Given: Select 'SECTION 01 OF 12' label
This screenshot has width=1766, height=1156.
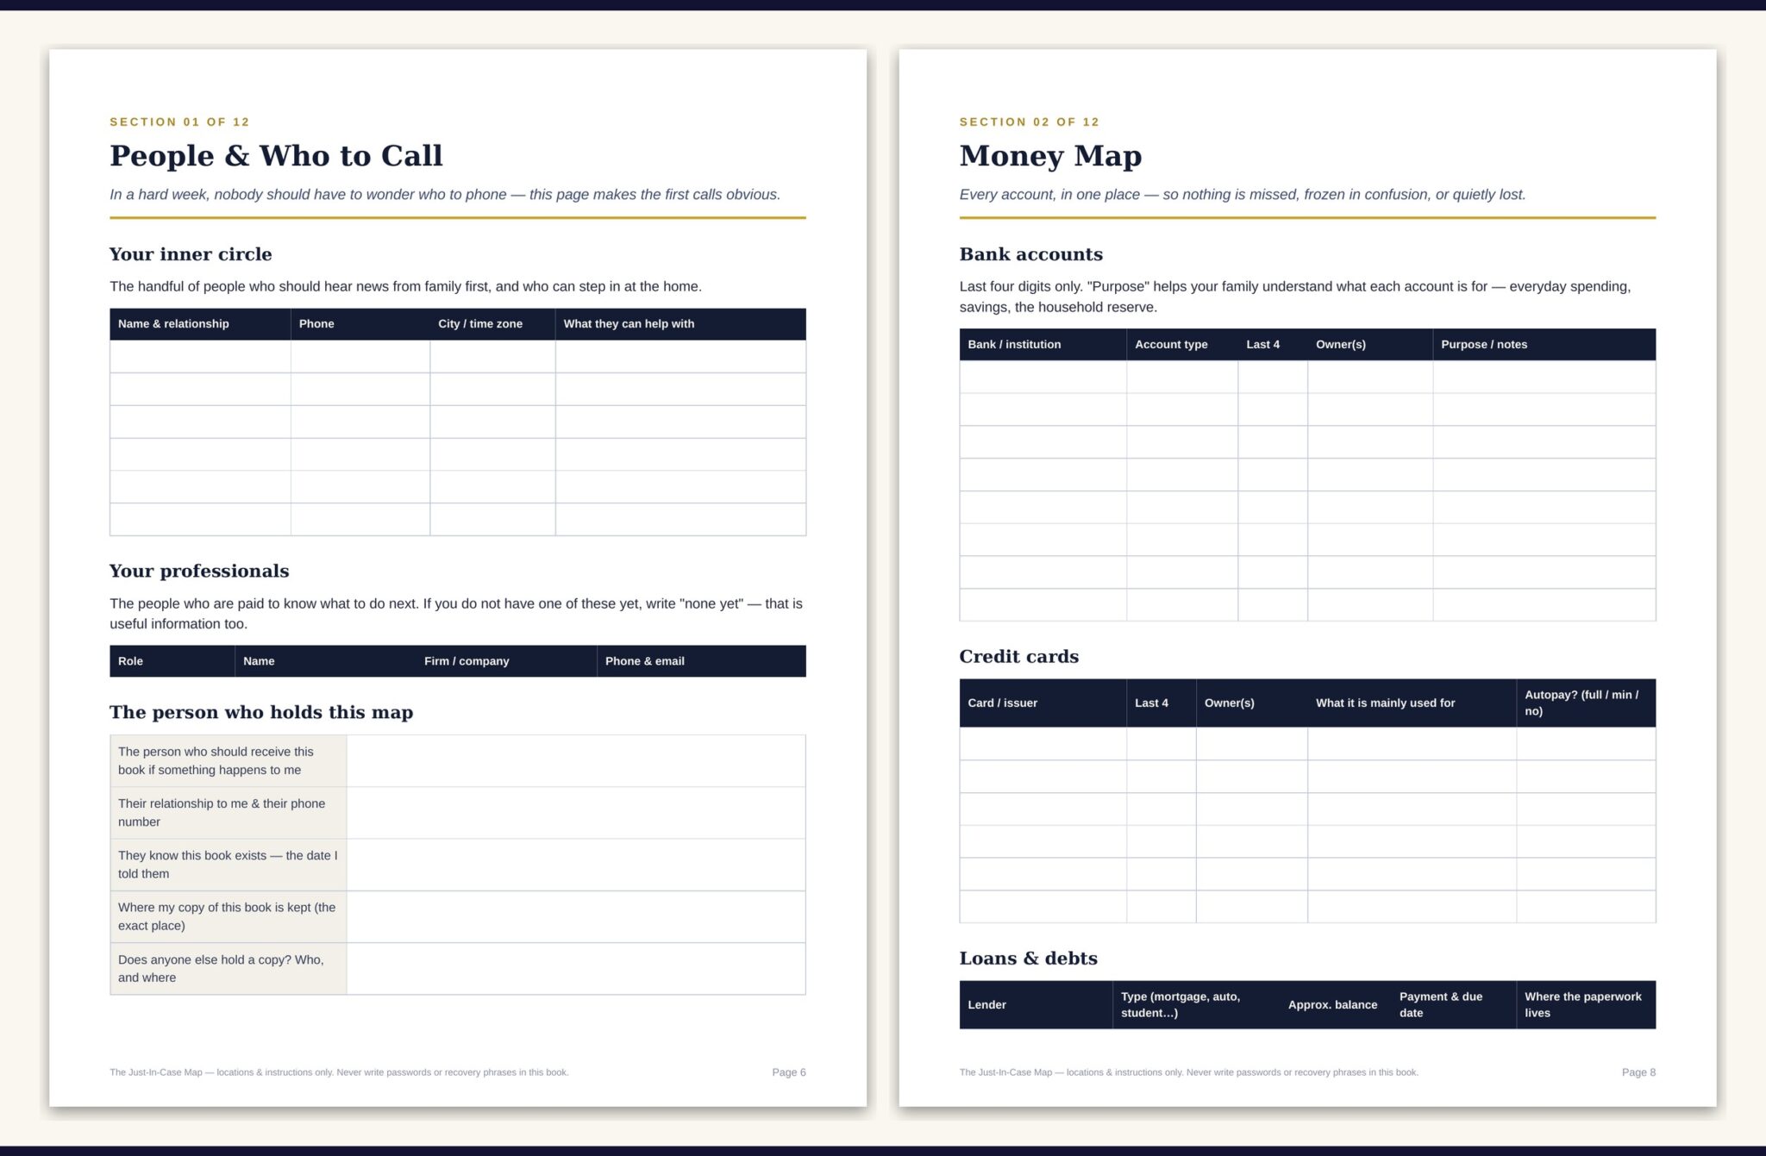Looking at the screenshot, I should [179, 122].
